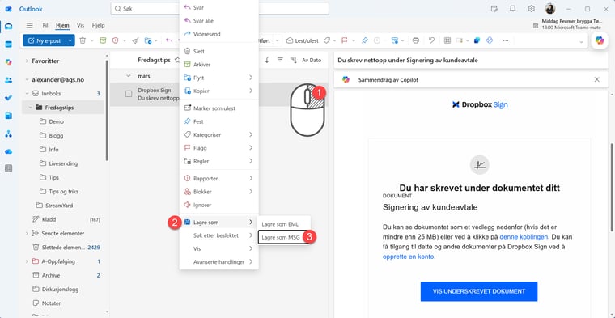
Task: Open the Copilot button beside toolbar
Action: (x=599, y=40)
